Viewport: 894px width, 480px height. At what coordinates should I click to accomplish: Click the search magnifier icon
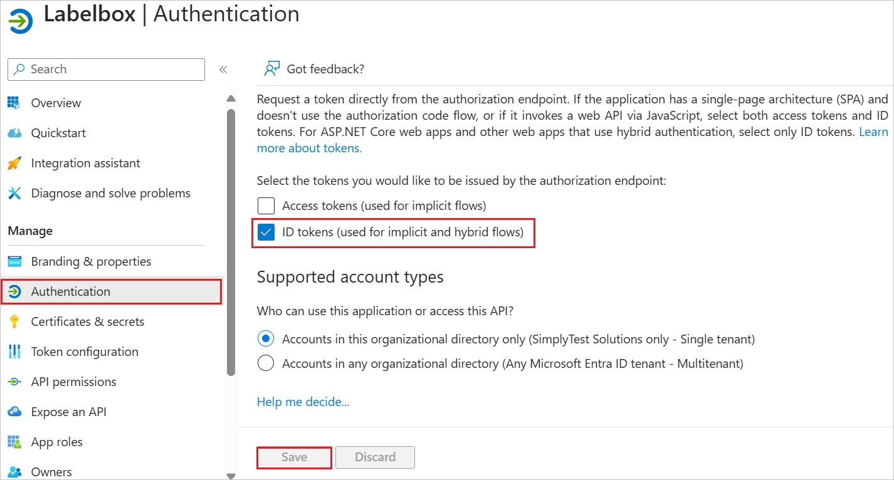pyautogui.click(x=20, y=70)
